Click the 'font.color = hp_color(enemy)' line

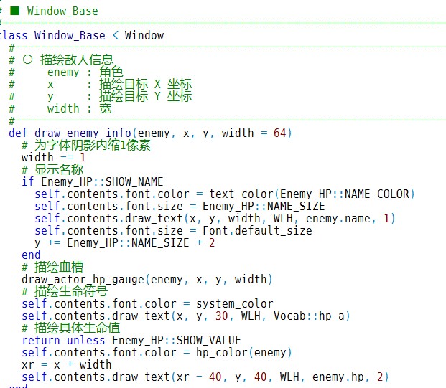point(157,352)
